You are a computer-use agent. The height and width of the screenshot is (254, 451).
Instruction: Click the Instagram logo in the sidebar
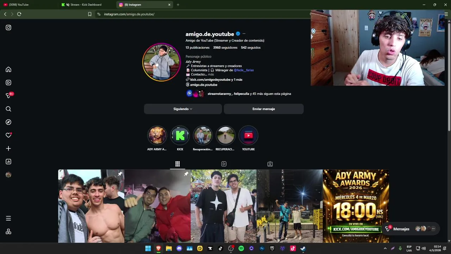point(8,28)
